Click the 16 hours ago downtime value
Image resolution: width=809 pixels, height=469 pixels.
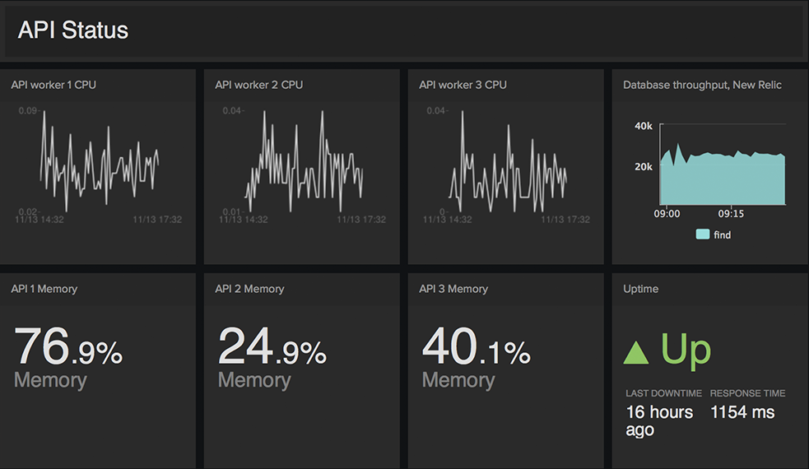(659, 420)
